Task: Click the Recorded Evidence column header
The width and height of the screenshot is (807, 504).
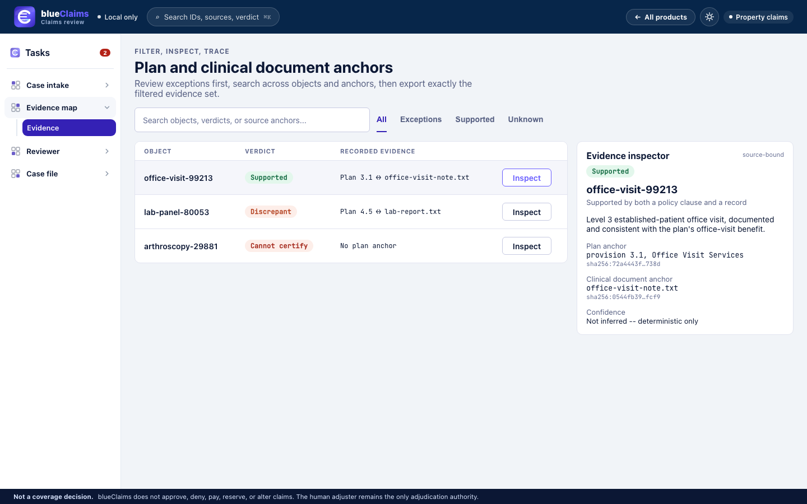Action: [x=378, y=151]
